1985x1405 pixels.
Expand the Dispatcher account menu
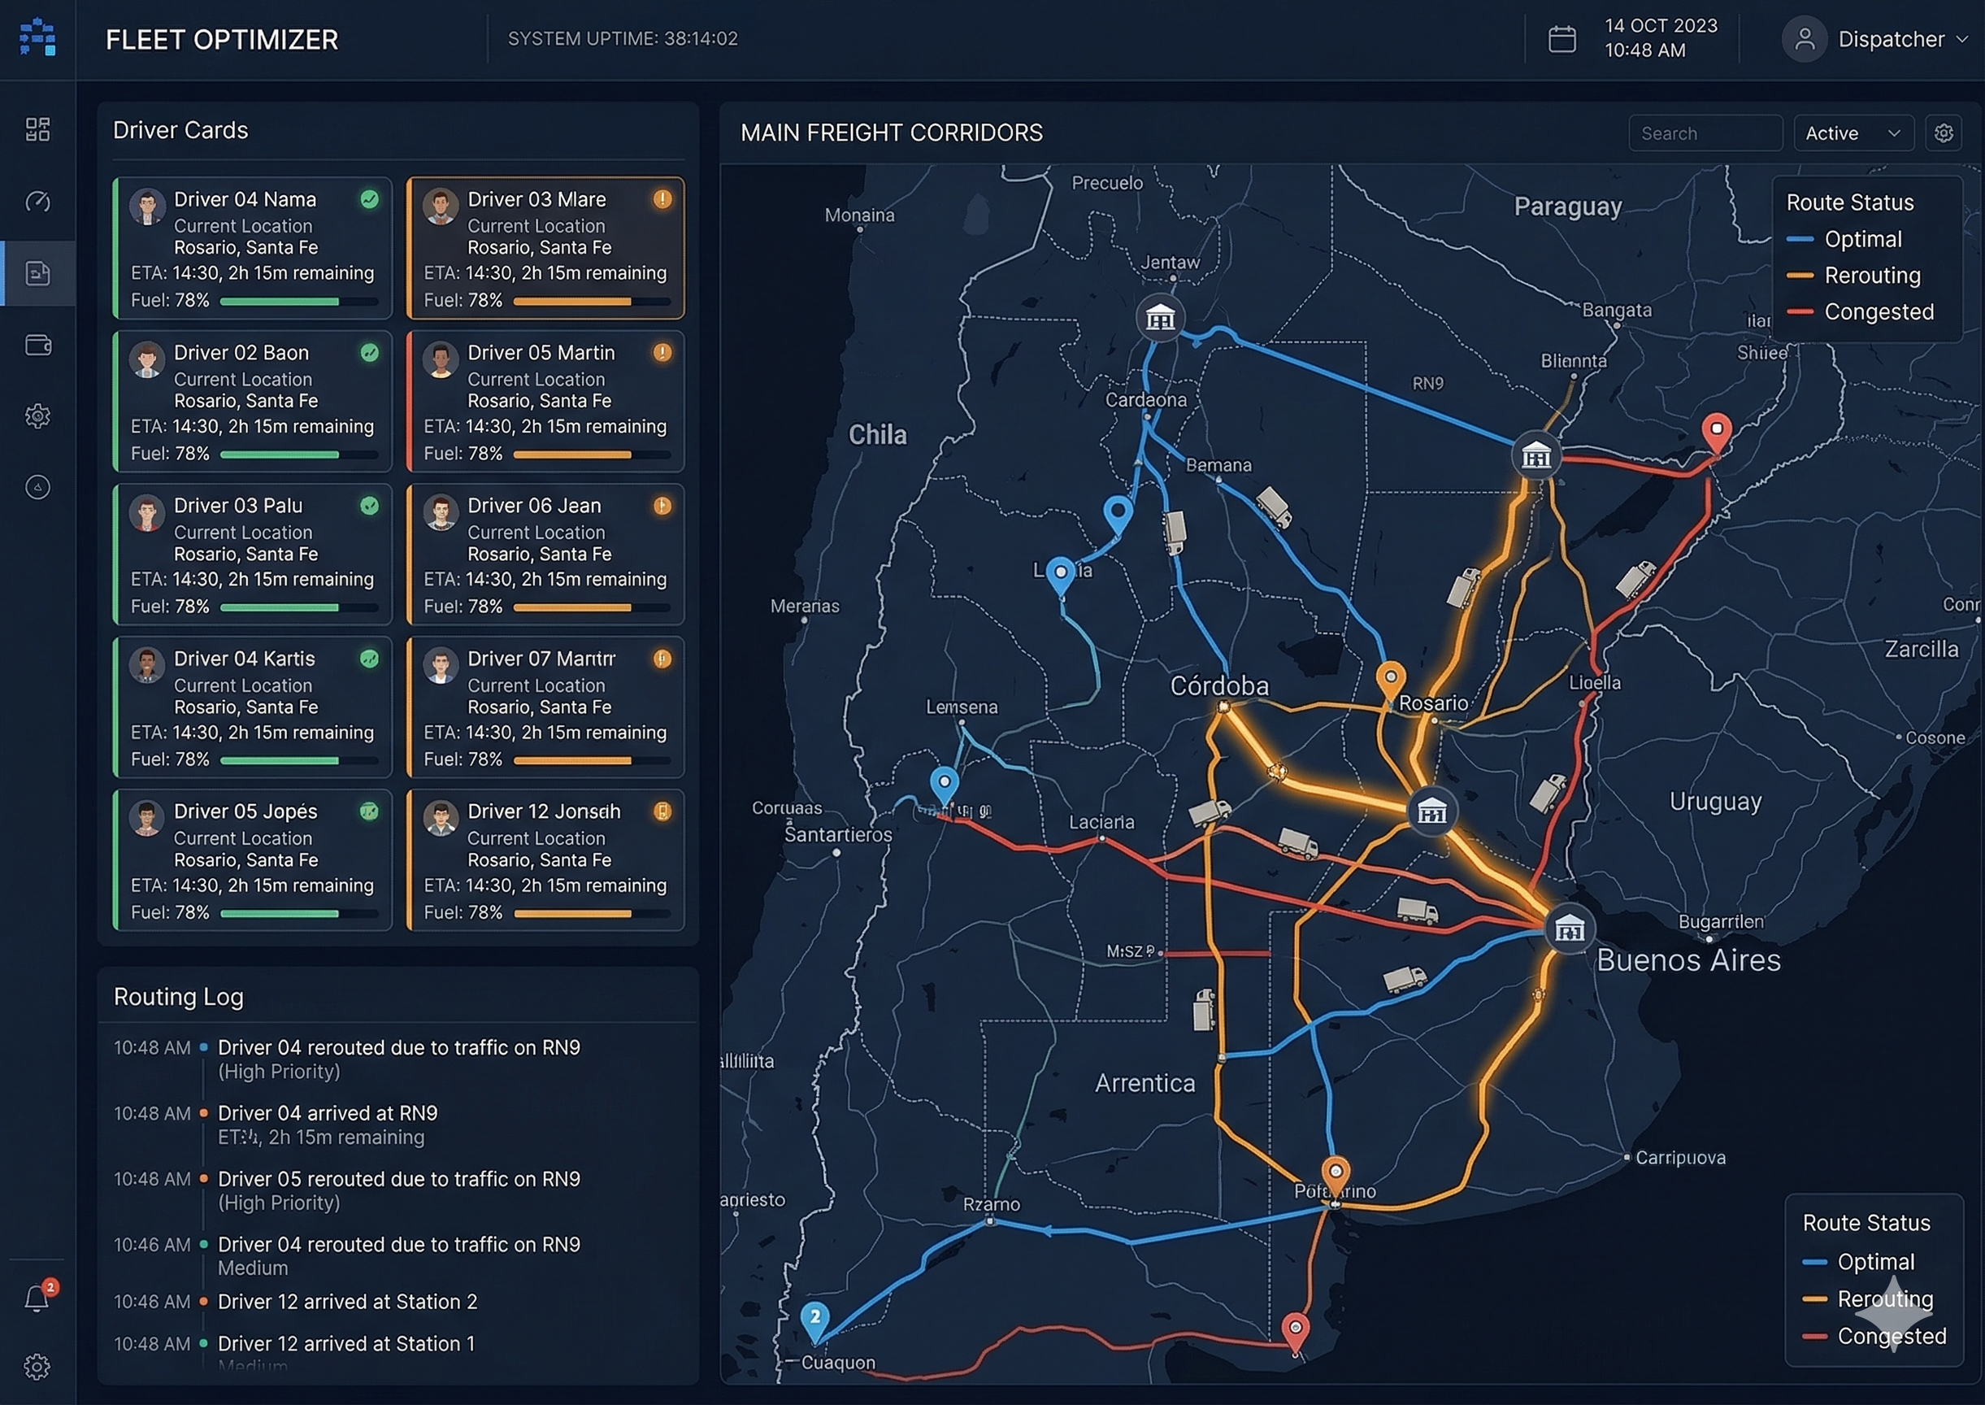click(1891, 39)
